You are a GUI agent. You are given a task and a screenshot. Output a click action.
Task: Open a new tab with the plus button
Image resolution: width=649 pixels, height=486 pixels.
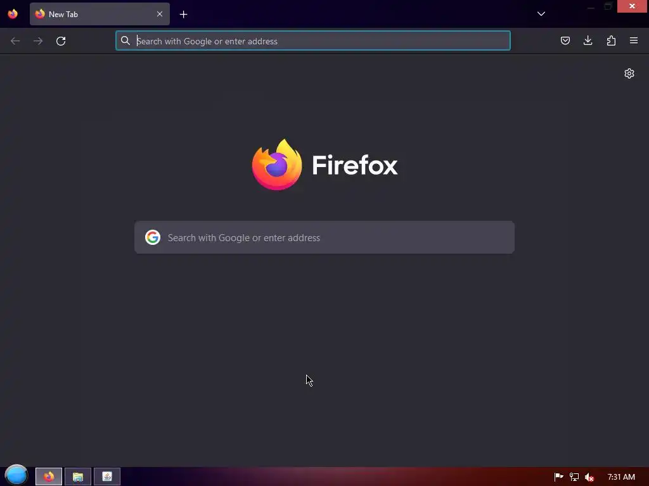183,15
